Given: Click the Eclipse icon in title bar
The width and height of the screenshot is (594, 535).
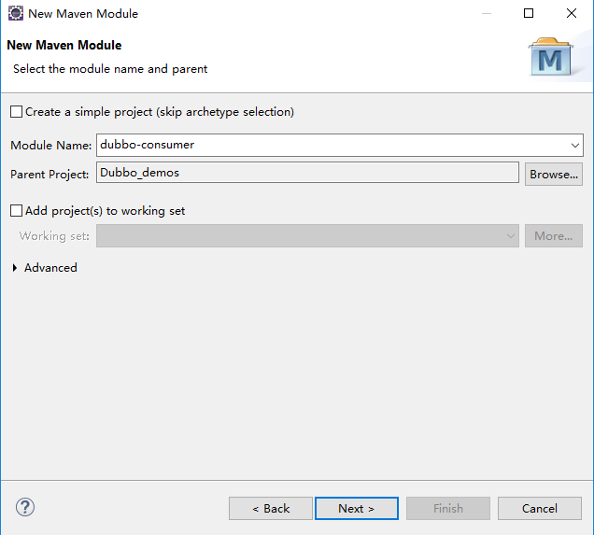Looking at the screenshot, I should [x=16, y=13].
